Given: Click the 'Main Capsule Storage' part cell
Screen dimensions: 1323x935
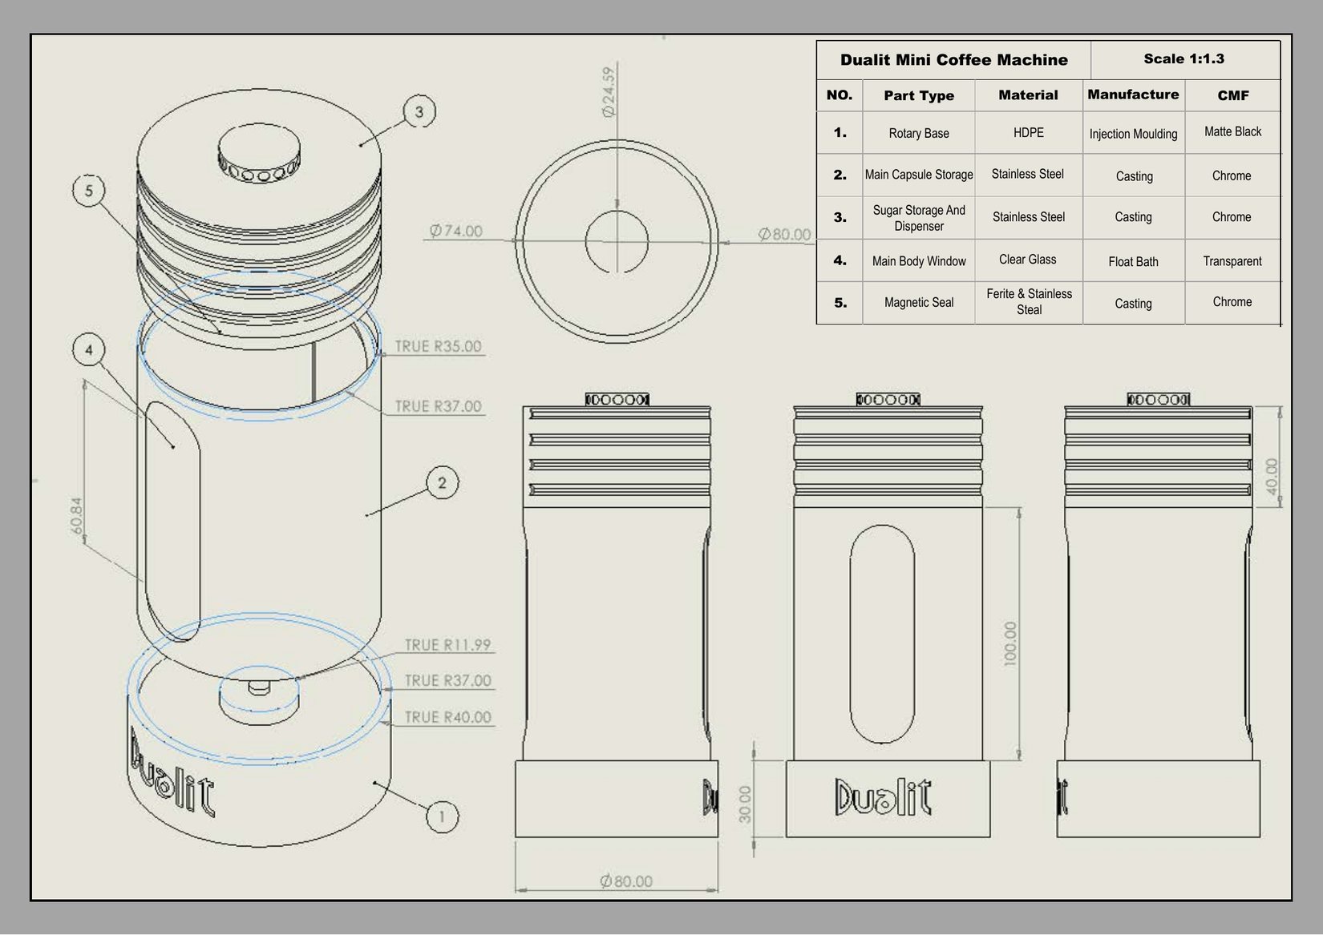Looking at the screenshot, I should [919, 175].
